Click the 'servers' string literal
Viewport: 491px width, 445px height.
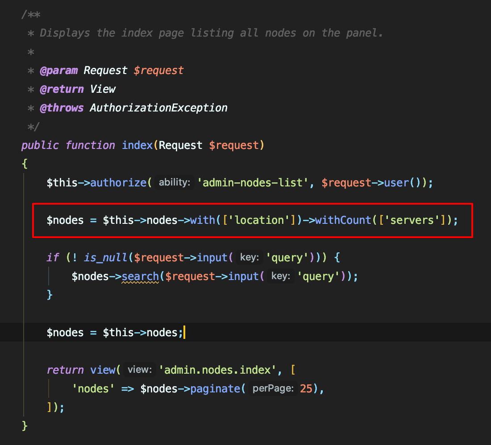[x=412, y=220]
